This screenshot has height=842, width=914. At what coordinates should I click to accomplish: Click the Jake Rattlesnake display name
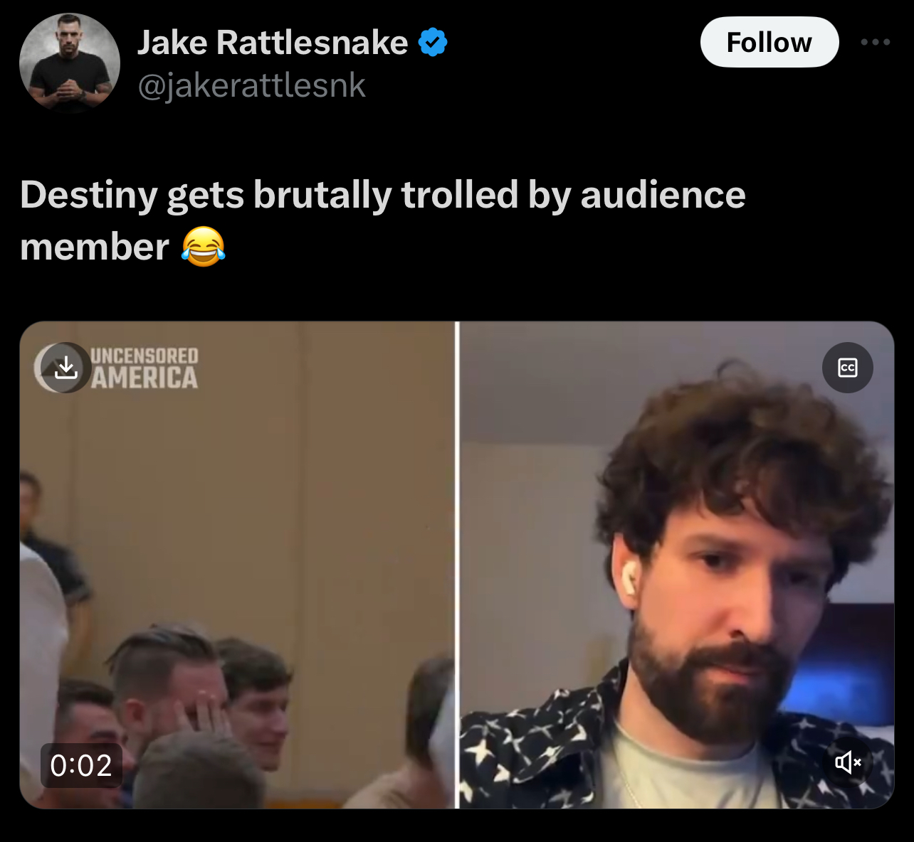coord(273,43)
